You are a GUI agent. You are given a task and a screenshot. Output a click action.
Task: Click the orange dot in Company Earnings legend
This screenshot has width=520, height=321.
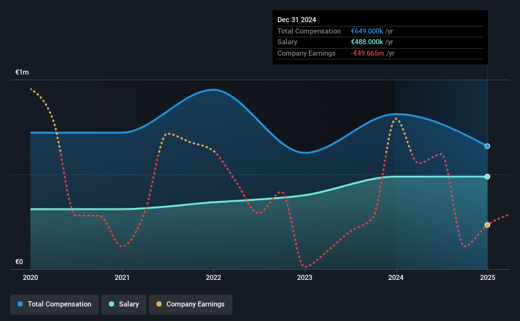pyautogui.click(x=159, y=304)
